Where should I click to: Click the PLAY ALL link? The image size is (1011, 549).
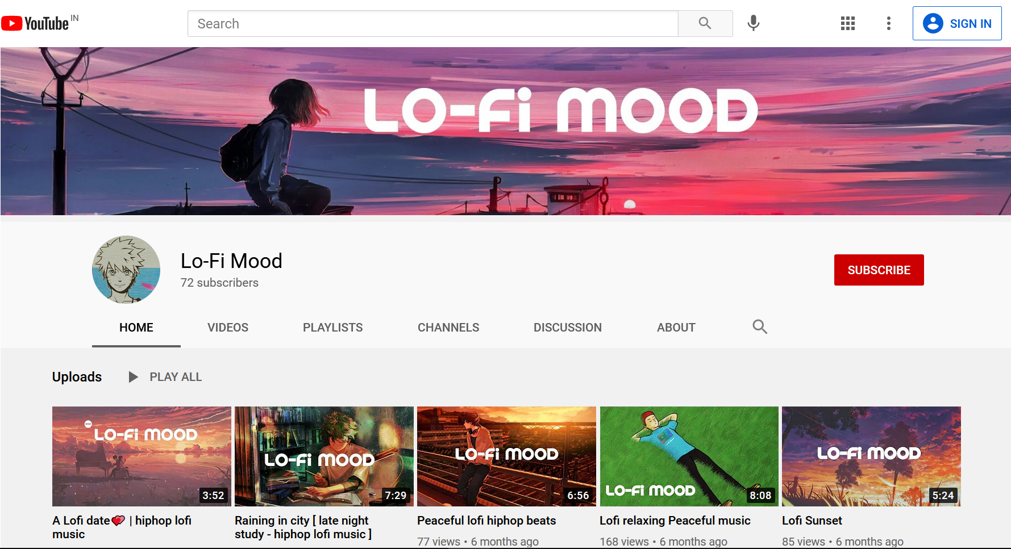(x=176, y=377)
